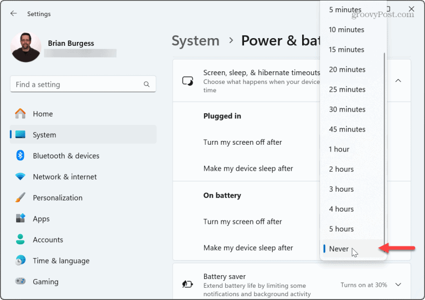Select Never in the timeout dropdown

point(353,249)
